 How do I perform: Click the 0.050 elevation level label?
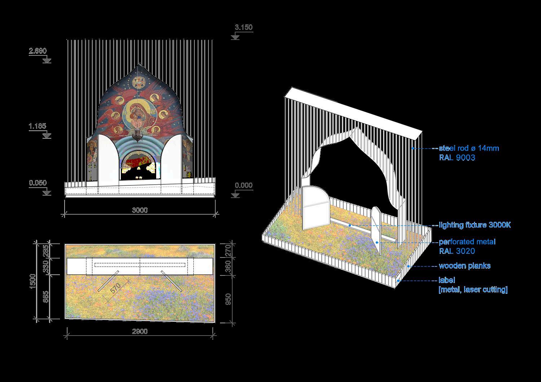(38, 183)
